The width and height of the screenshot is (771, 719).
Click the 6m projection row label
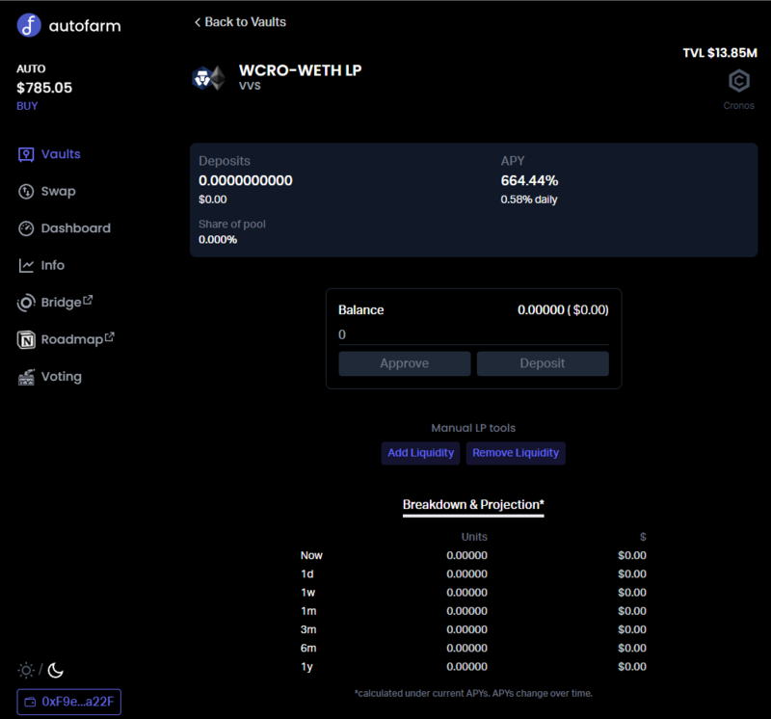click(308, 649)
